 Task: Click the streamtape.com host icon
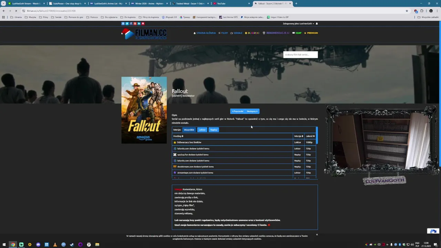[175, 173]
